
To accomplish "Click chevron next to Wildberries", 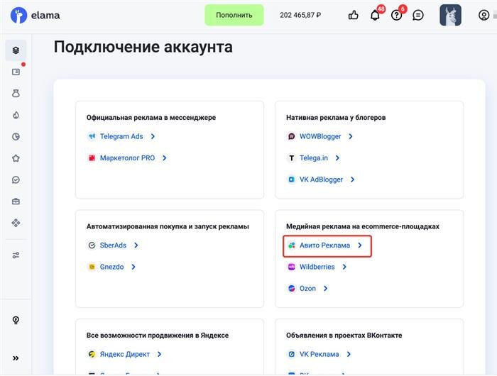I will point(344,267).
